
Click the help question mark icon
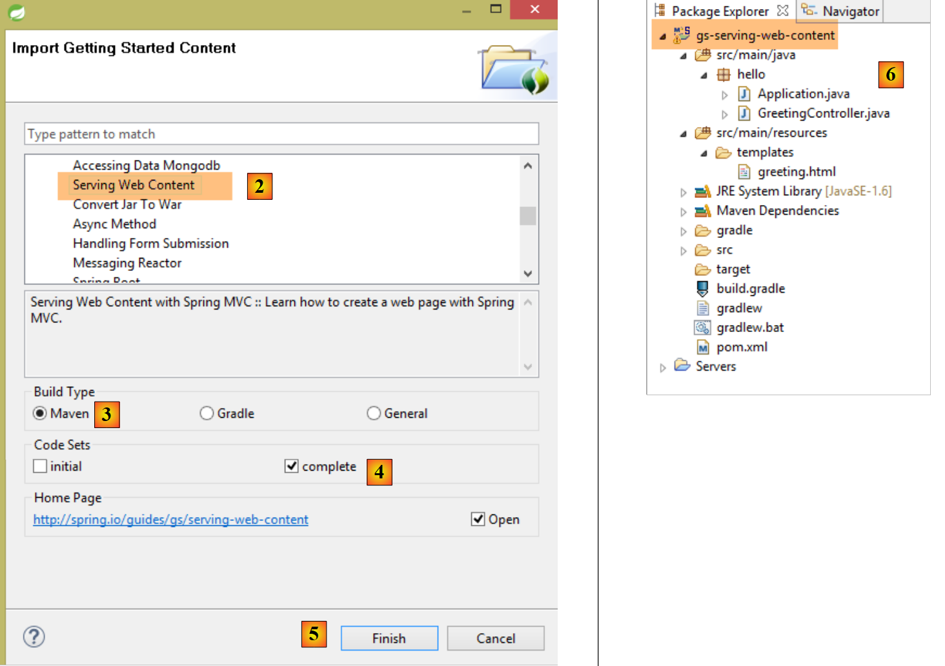pyautogui.click(x=34, y=637)
